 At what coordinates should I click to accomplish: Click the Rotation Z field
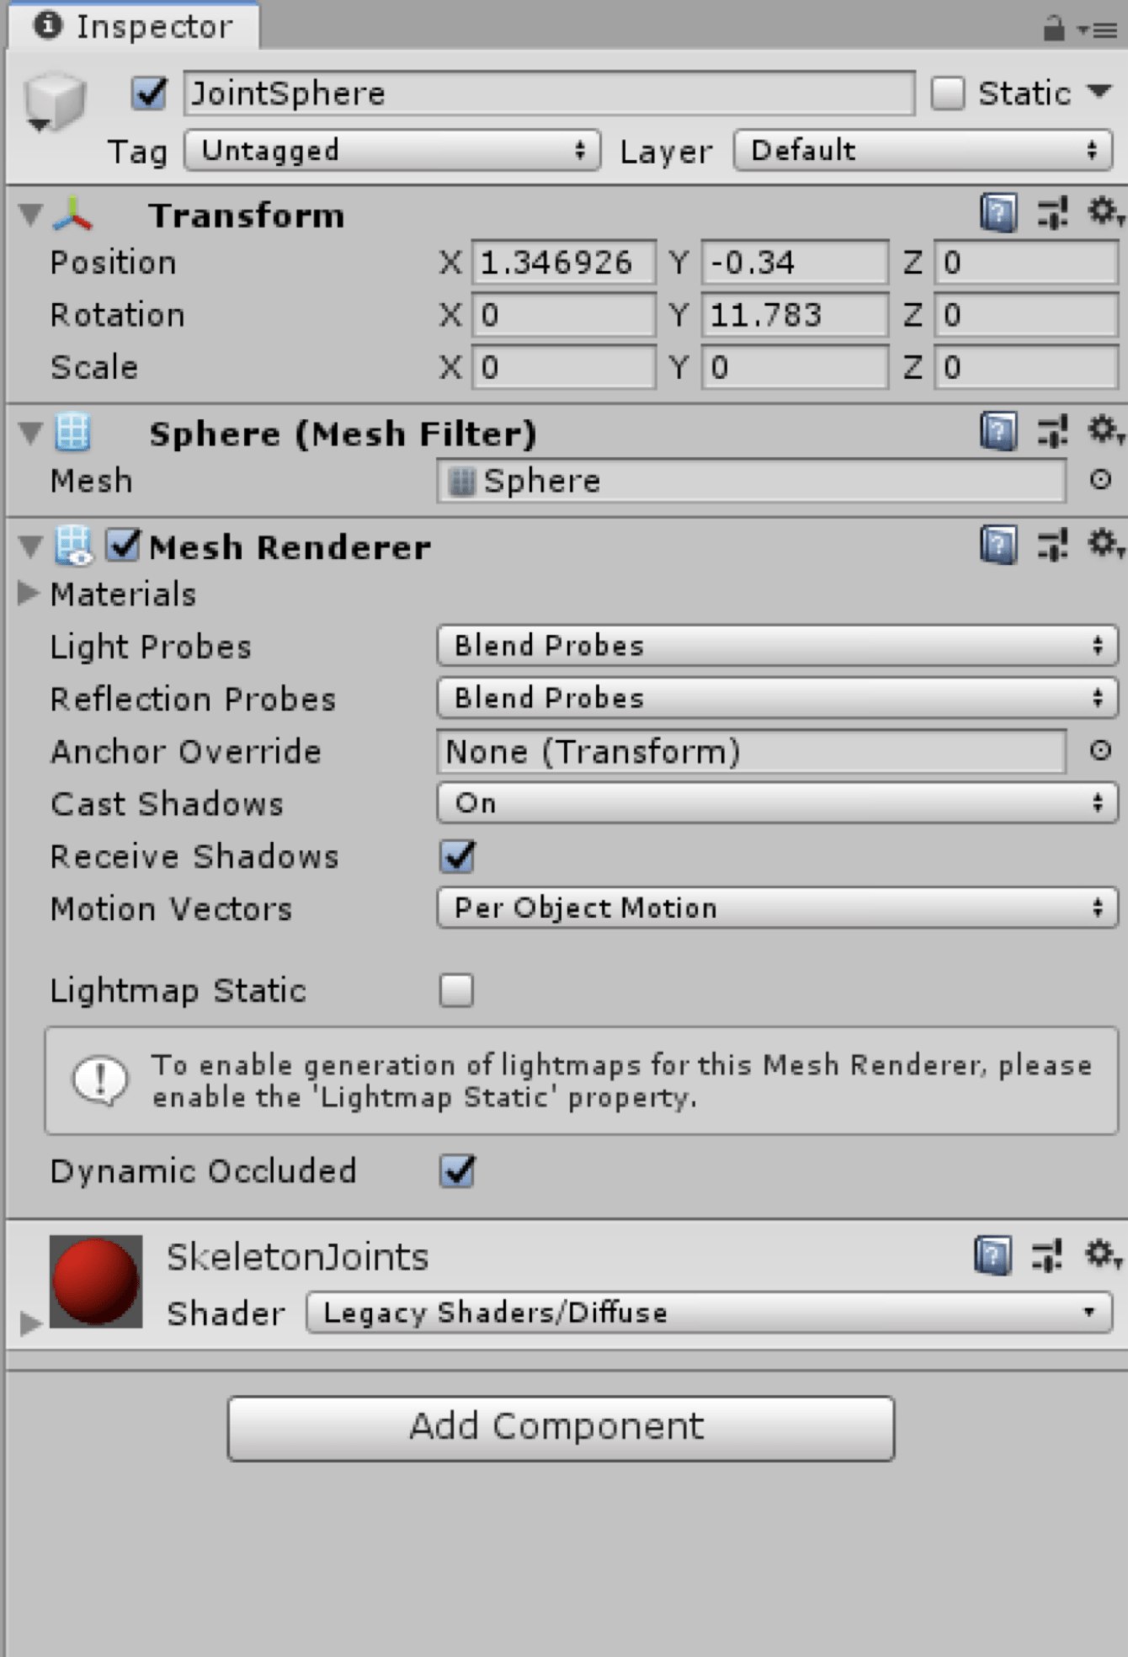(x=1026, y=315)
